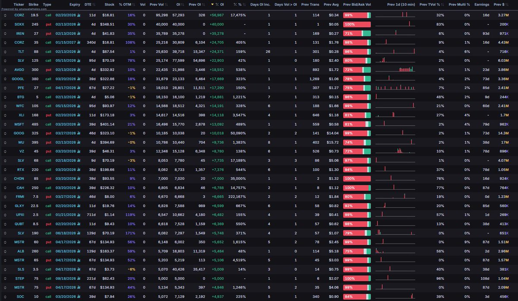Open the chart icon in the CAH row
This screenshot has height=301, width=518.
pyautogui.click(x=79, y=187)
